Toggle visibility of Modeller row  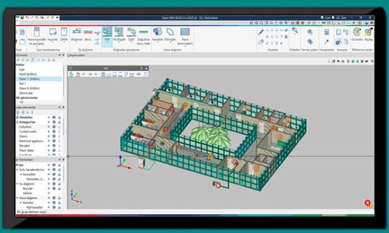pos(49,118)
